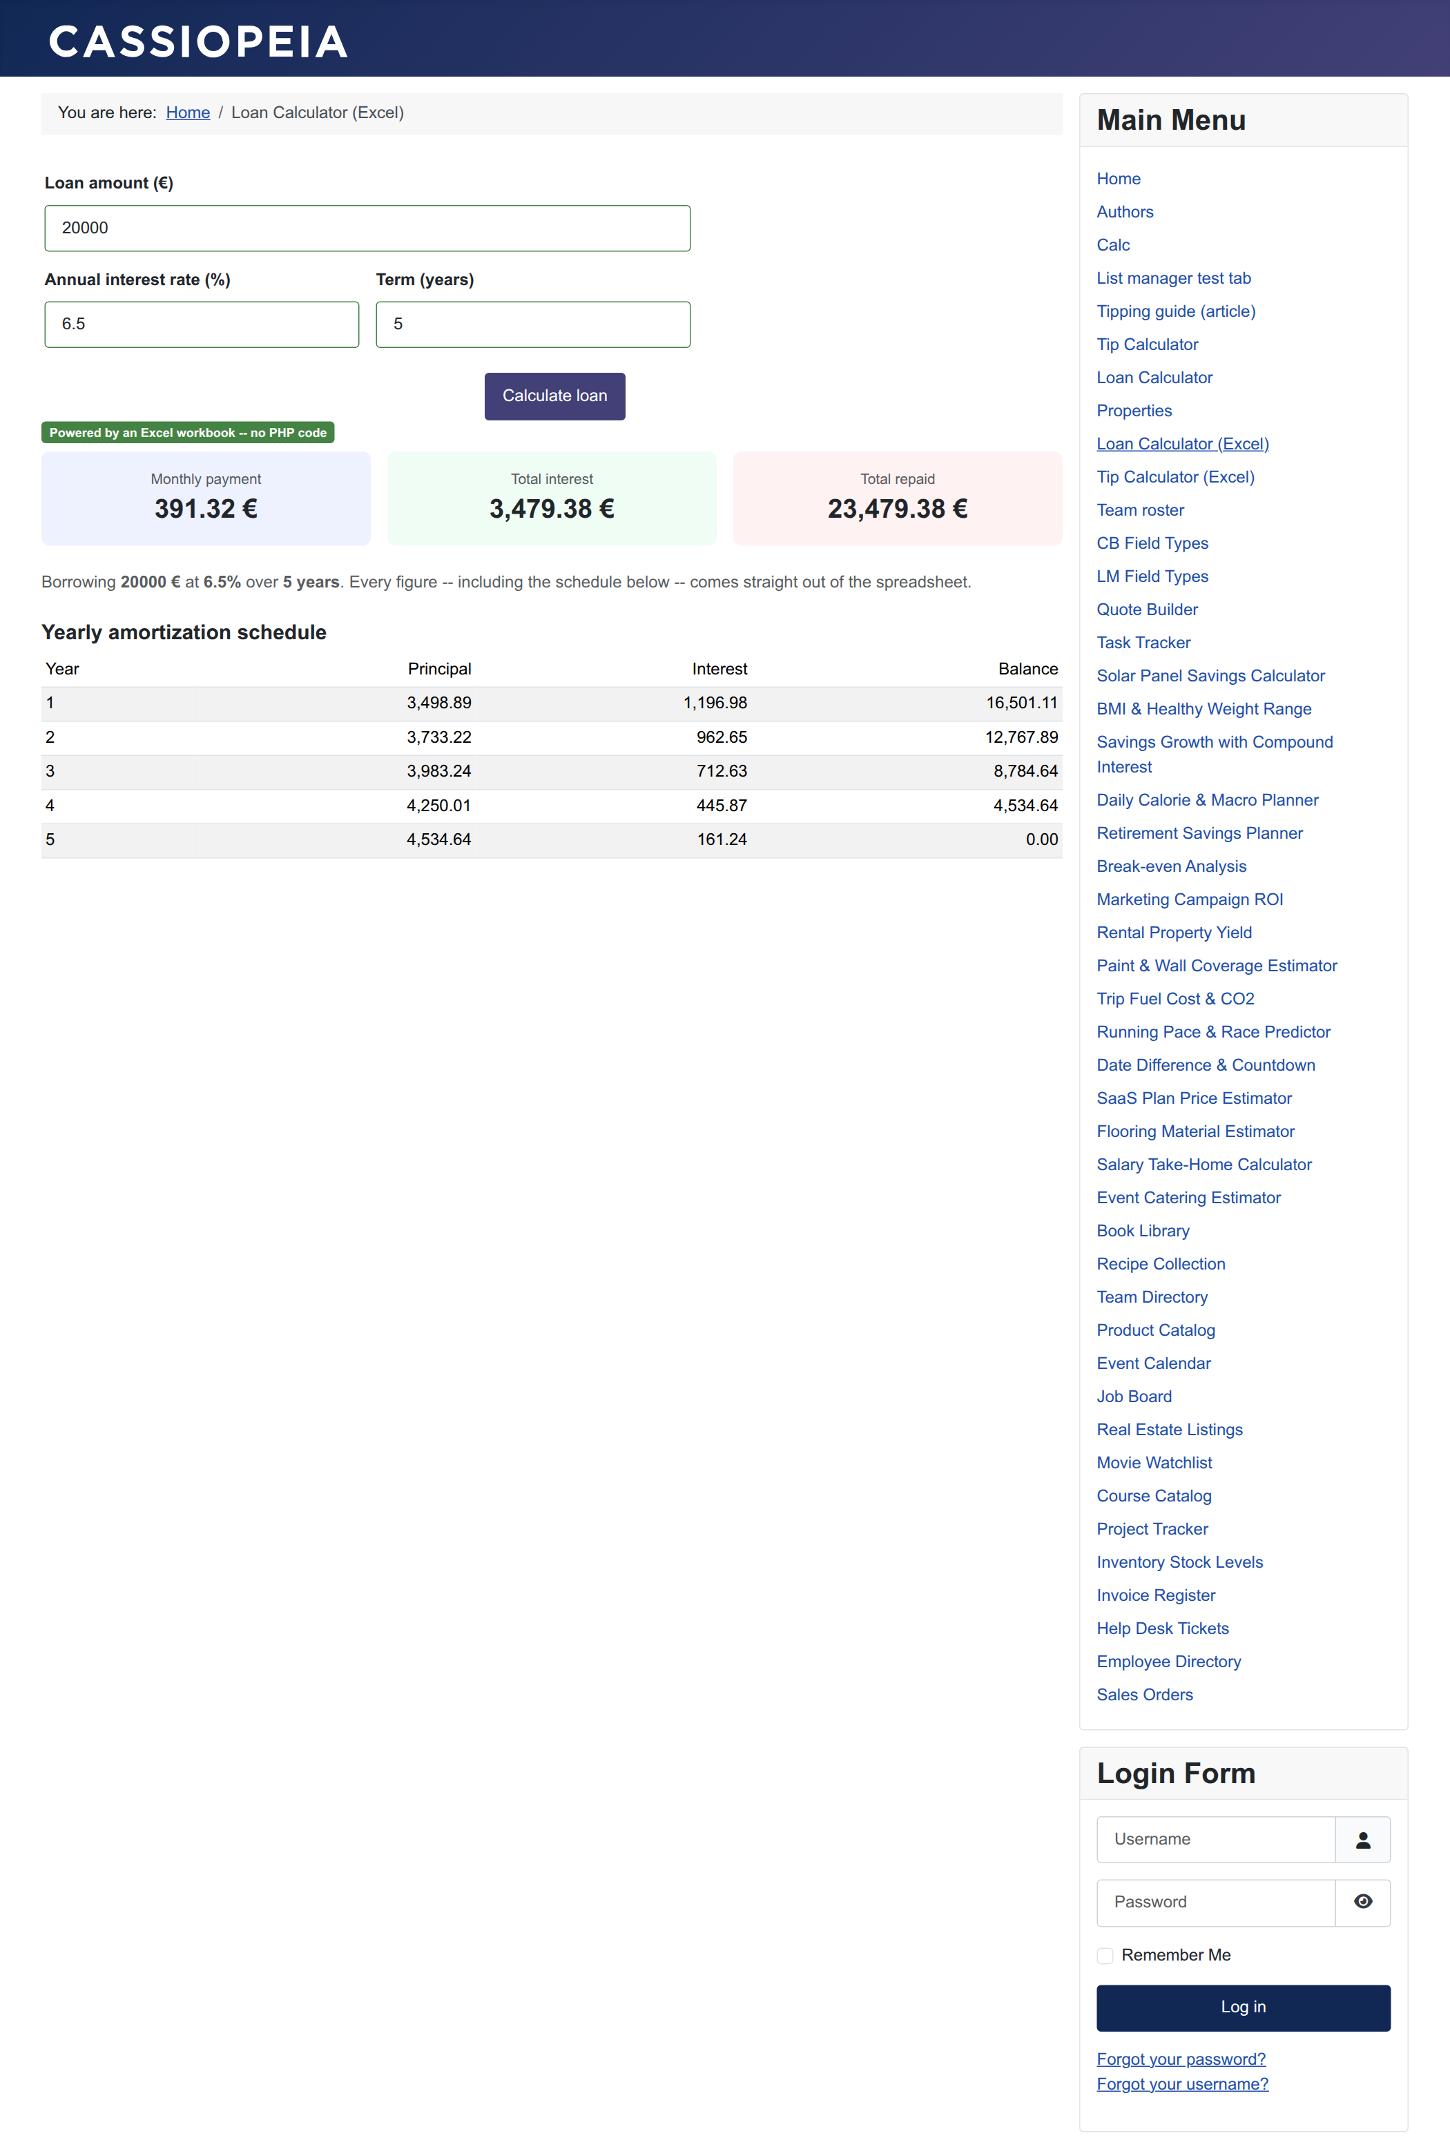The width and height of the screenshot is (1450, 2149).
Task: Open Help Desk Tickets menu item
Action: (1162, 1628)
